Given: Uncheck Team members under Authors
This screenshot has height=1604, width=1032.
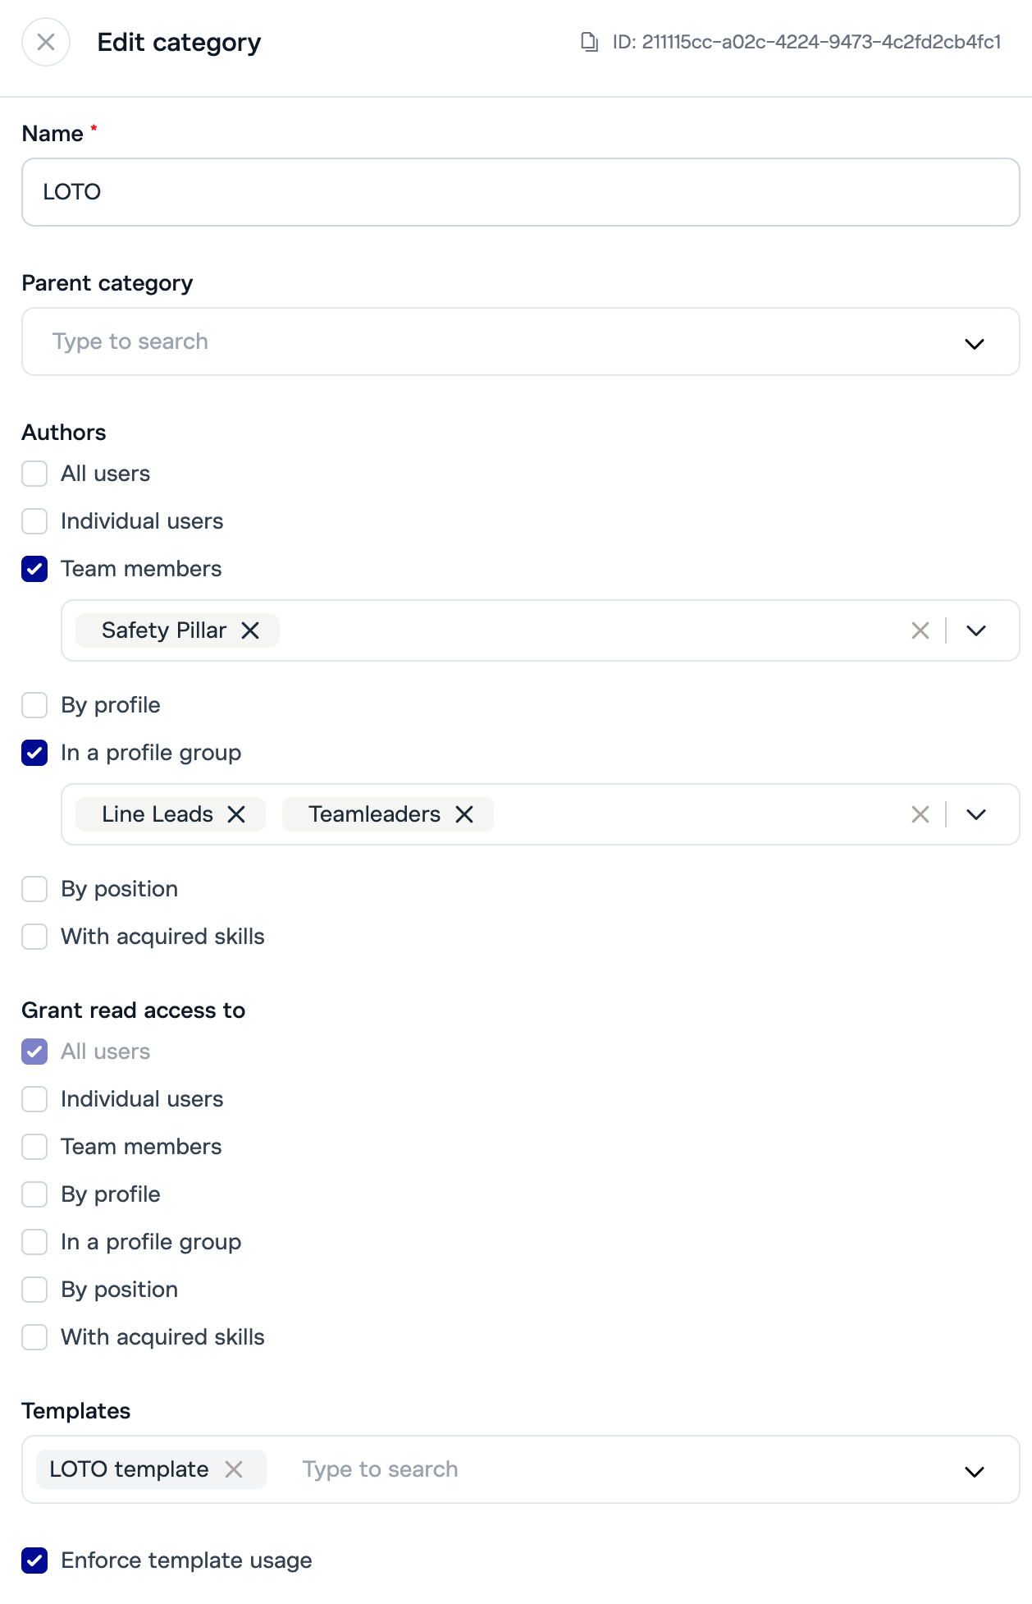Looking at the screenshot, I should coord(34,569).
